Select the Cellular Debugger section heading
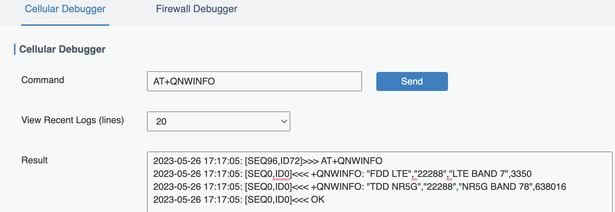The height and width of the screenshot is (212, 615). point(62,49)
